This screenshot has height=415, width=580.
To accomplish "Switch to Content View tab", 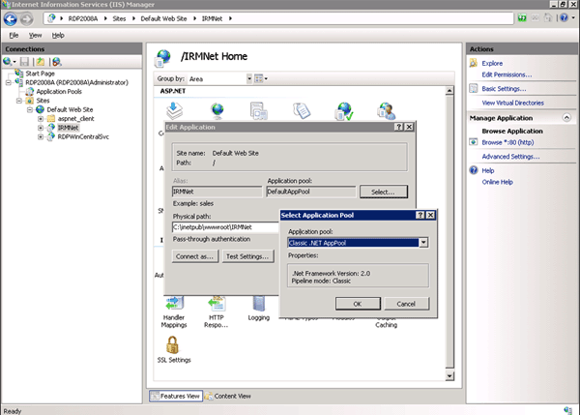I will [228, 396].
